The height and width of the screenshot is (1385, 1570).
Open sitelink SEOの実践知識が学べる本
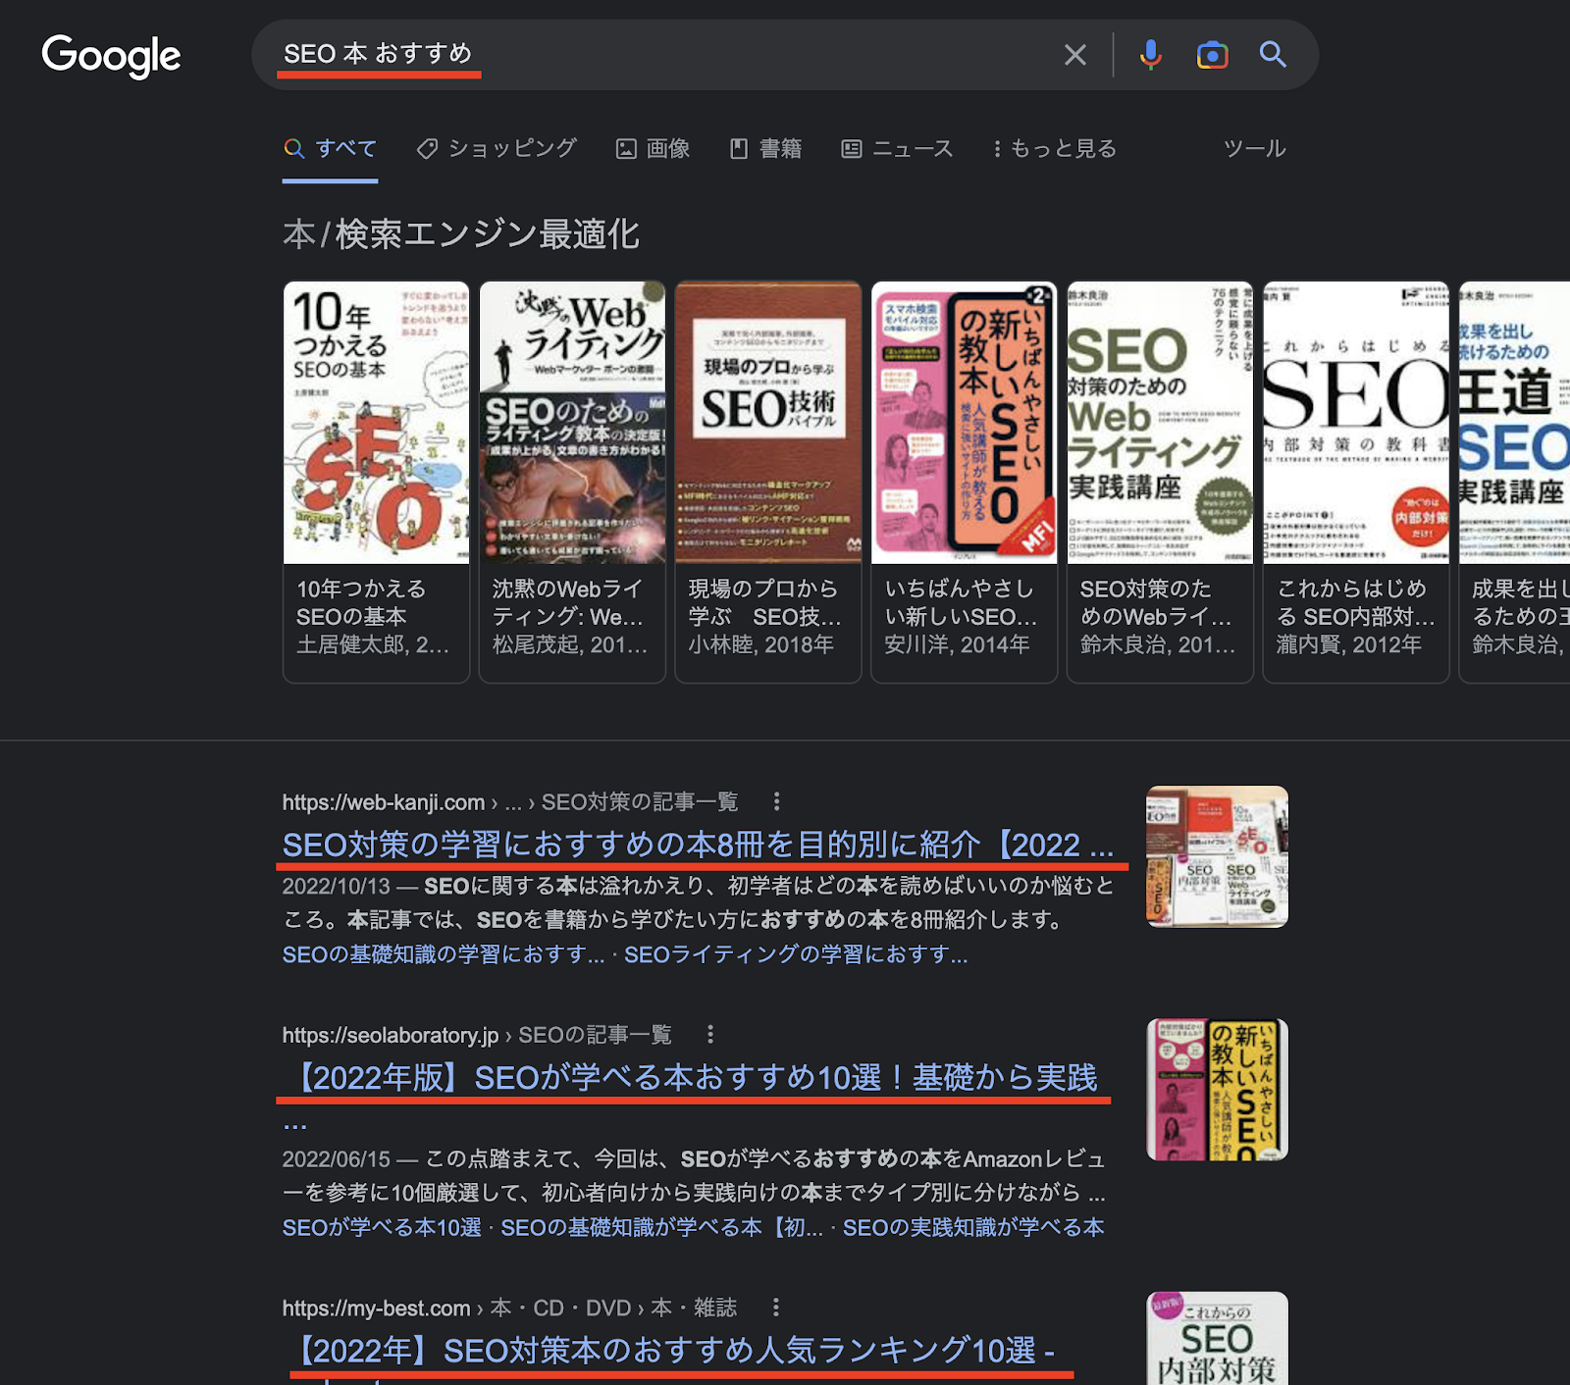pyautogui.click(x=973, y=1227)
